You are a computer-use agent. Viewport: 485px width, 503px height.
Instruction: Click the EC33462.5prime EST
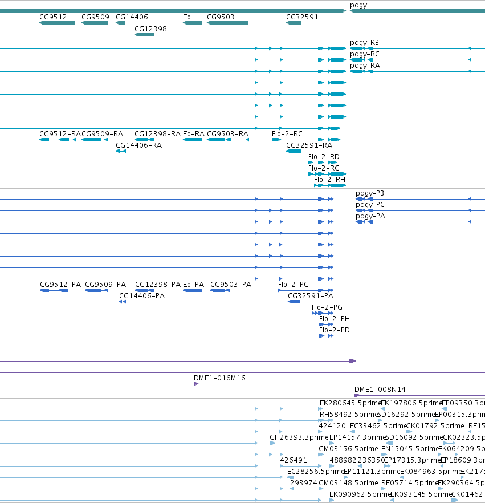(x=352, y=432)
